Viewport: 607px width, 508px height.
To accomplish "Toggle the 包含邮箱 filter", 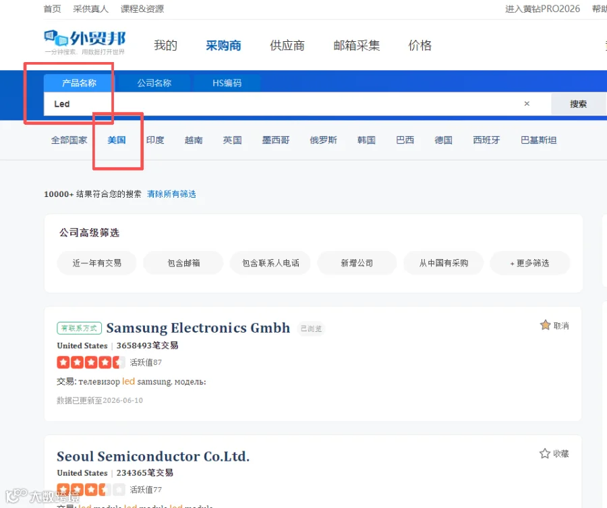I will (183, 263).
